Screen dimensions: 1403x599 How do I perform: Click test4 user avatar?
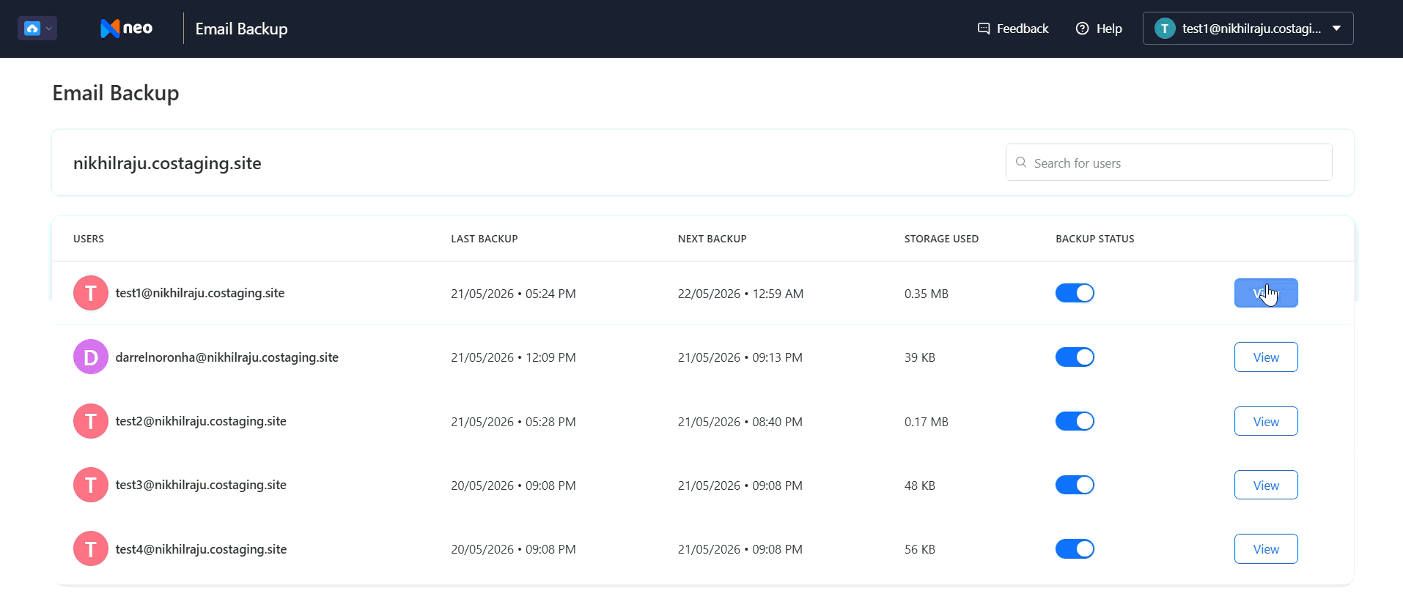pos(91,548)
